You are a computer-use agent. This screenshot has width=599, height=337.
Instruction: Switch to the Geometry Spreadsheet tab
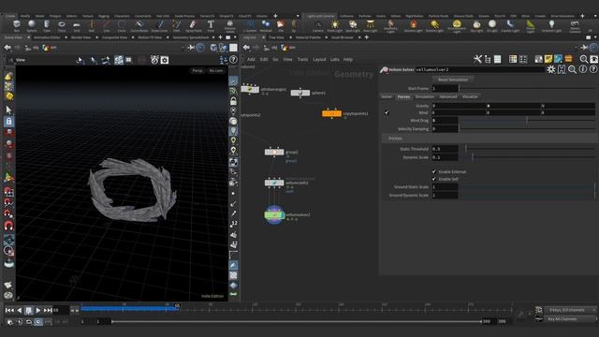coord(191,37)
